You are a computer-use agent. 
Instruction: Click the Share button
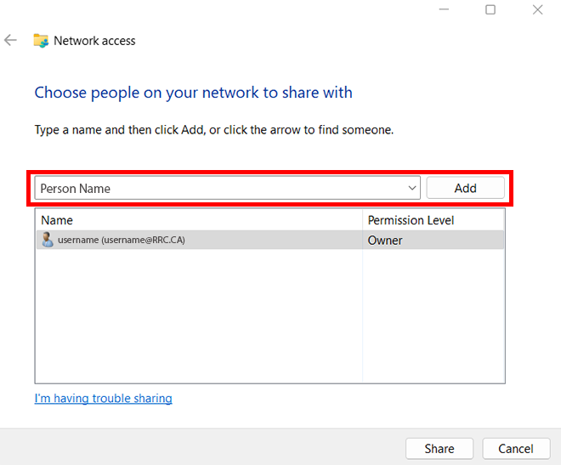(439, 448)
